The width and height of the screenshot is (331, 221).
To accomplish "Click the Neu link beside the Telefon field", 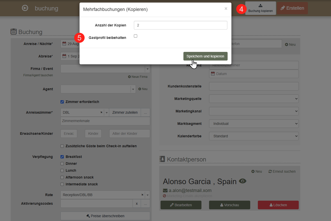I will tap(290, 45).
